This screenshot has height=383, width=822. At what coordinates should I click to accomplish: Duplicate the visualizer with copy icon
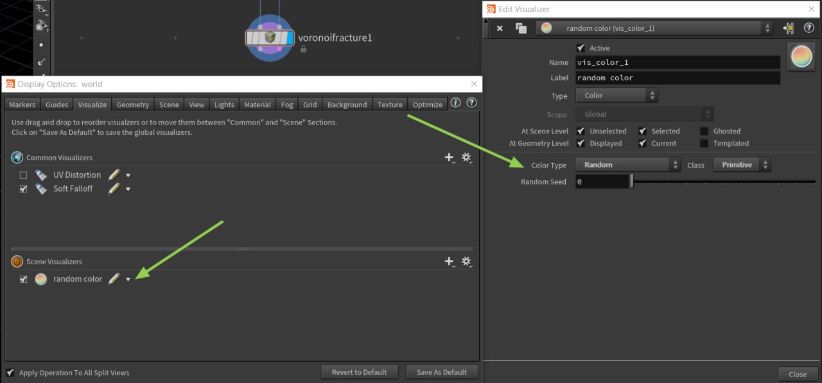(521, 28)
